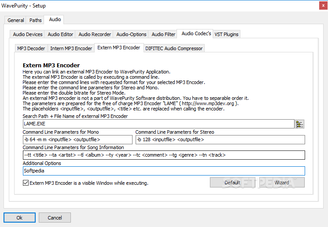The image size is (328, 227).
Task: Open the VST Plugins tab
Action: 226,34
